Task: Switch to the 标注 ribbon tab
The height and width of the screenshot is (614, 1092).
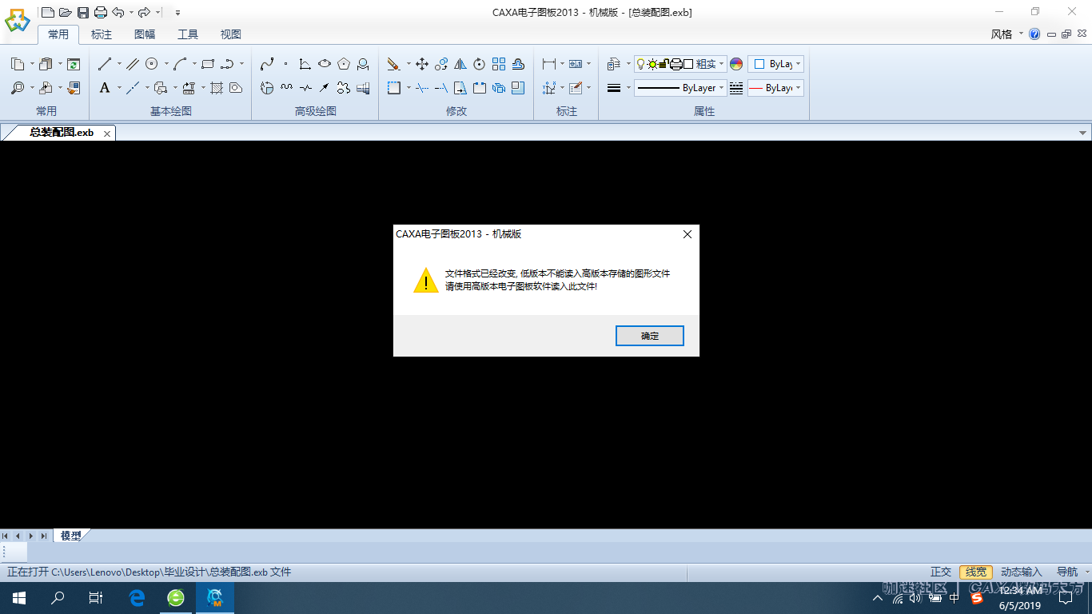Action: 102,34
